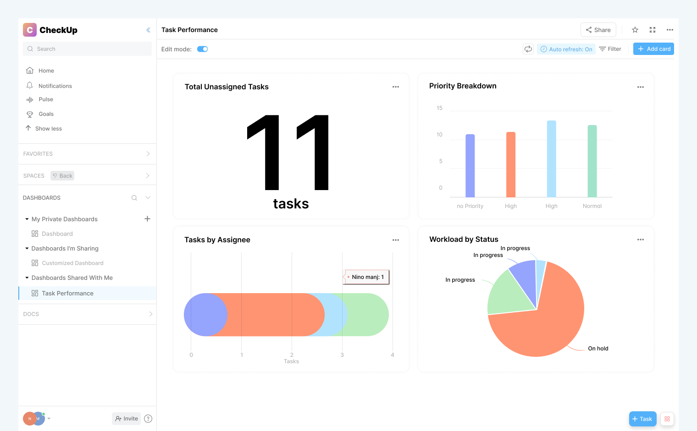Open Notifications from the sidebar

coord(55,86)
